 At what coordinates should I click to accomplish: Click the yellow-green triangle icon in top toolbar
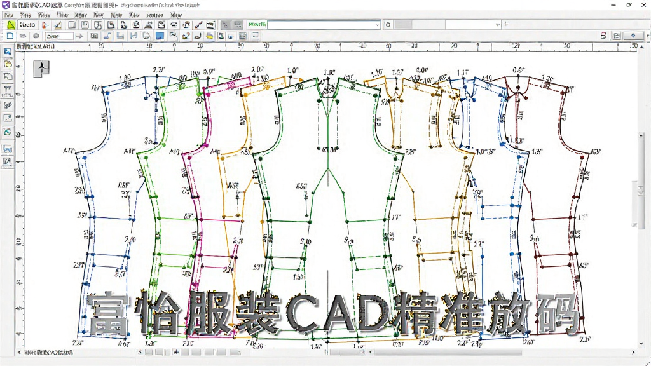[x=11, y=25]
